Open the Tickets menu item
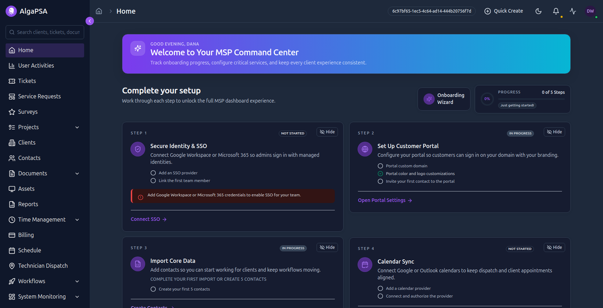Viewport: 603px width, 308px height. (x=45, y=81)
